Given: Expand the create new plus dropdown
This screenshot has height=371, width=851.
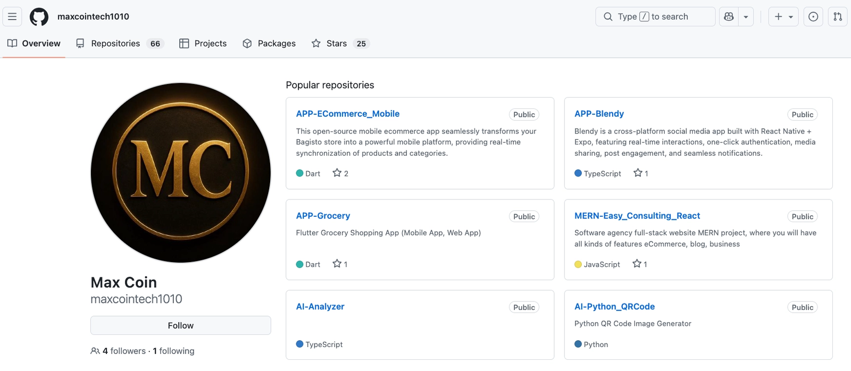Looking at the screenshot, I should pos(783,16).
